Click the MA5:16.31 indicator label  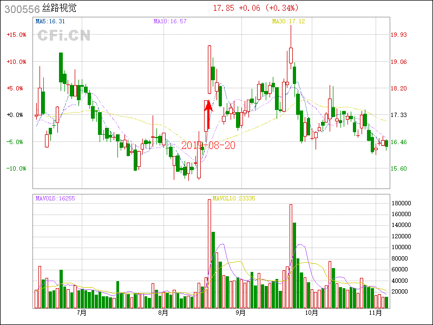[x=50, y=21]
